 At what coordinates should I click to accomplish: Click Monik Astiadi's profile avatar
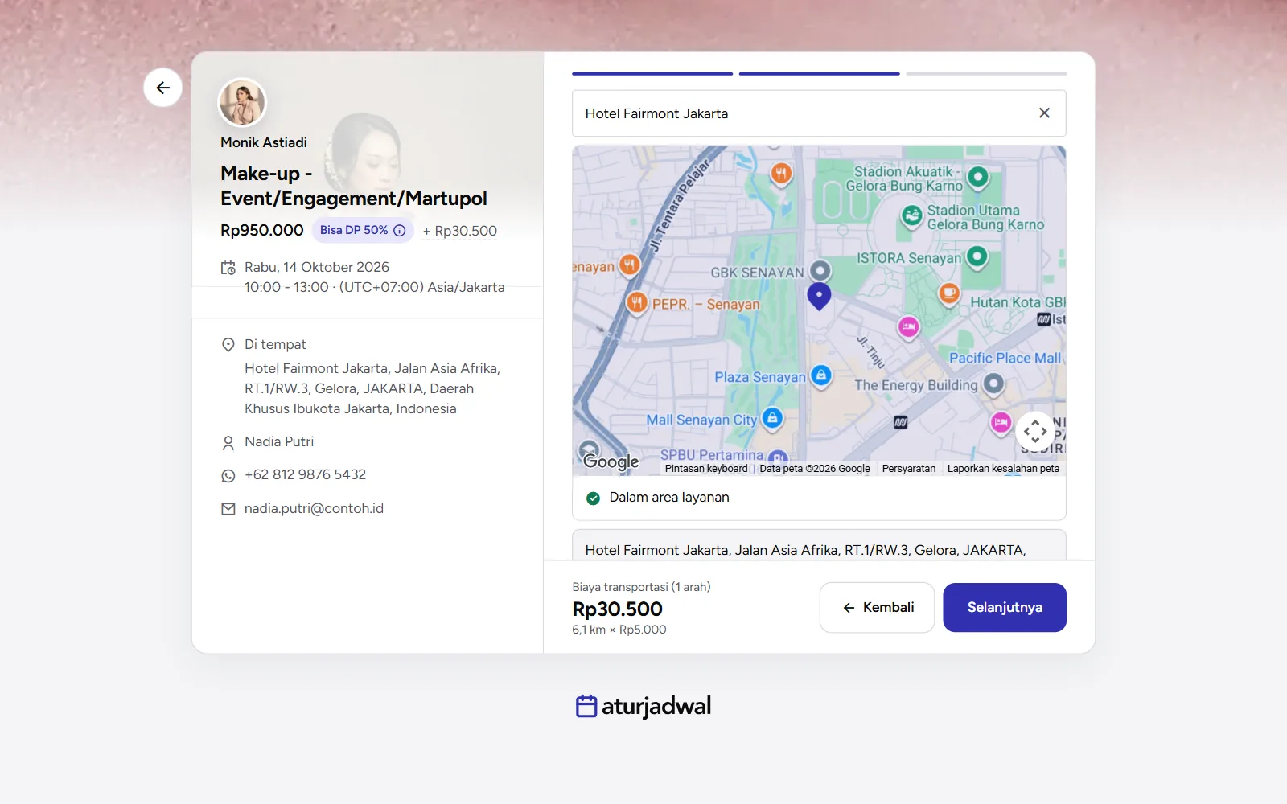pyautogui.click(x=242, y=102)
